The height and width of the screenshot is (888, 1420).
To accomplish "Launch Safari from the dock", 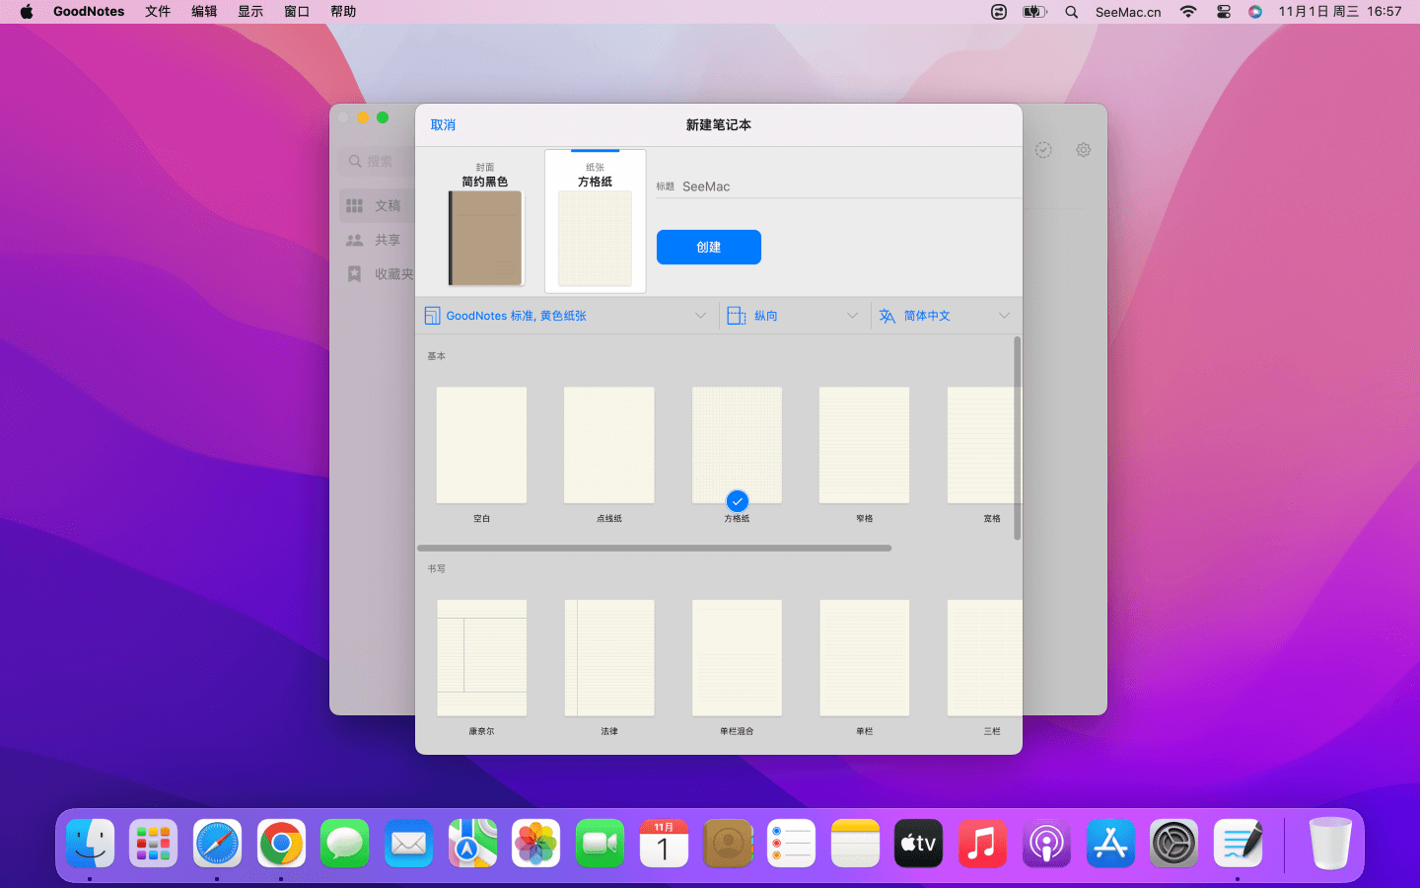I will coord(217,844).
